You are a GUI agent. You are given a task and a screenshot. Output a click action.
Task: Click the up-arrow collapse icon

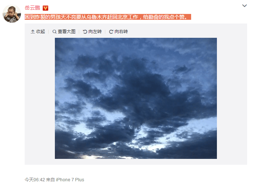[33, 32]
